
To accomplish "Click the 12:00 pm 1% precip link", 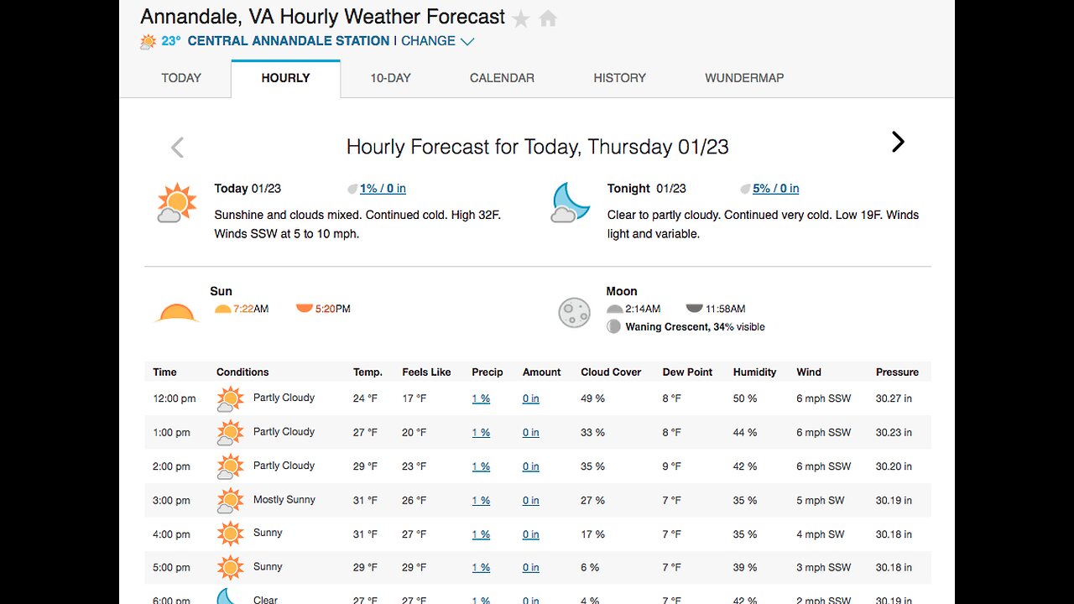I will (481, 398).
